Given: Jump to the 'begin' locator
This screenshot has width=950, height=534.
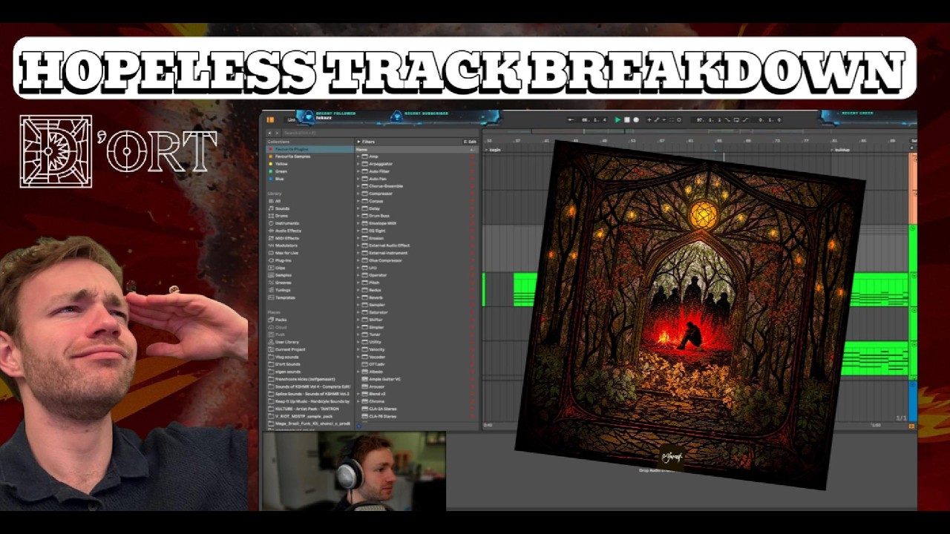Looking at the screenshot, I should pos(492,149).
